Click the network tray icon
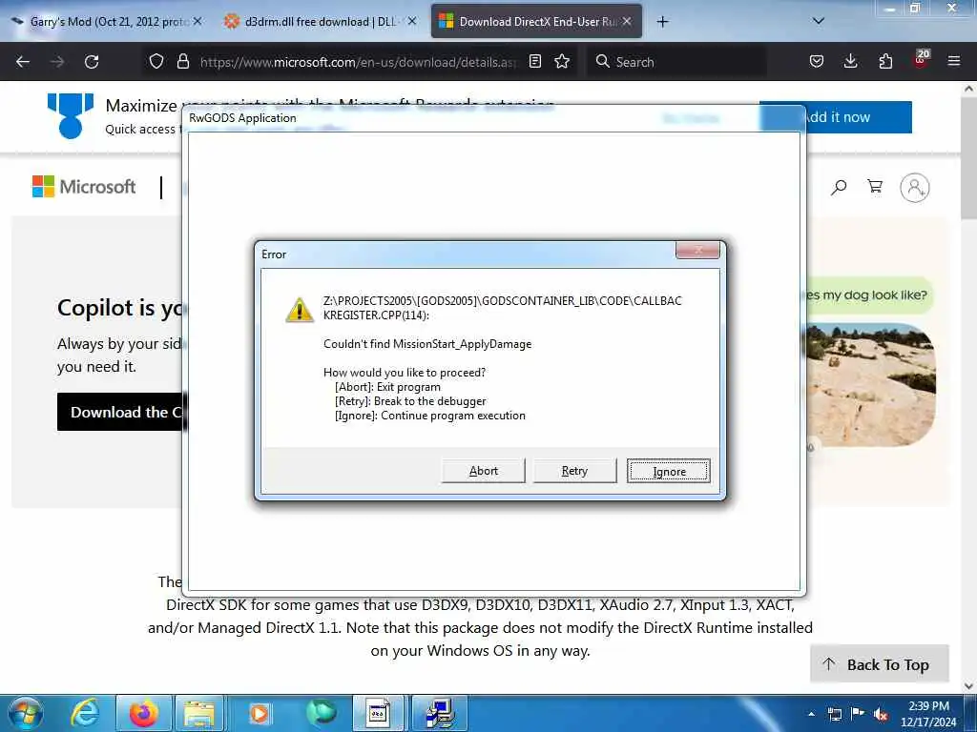This screenshot has height=732, width=977. 834,714
